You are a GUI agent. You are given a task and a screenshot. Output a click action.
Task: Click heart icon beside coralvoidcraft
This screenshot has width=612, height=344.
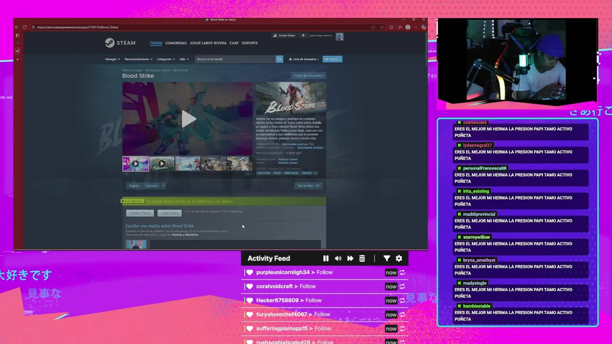click(x=250, y=286)
